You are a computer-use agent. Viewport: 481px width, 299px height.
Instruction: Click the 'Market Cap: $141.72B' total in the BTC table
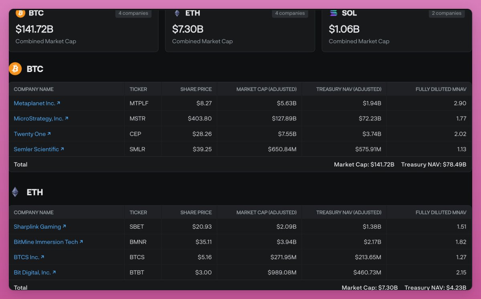click(x=364, y=164)
